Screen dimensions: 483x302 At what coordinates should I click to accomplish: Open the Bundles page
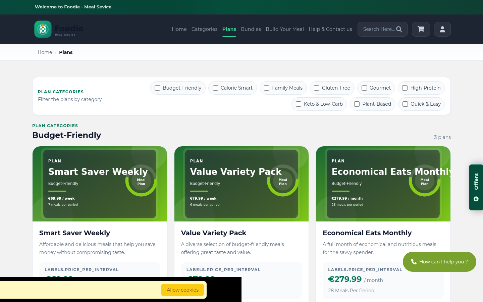251,29
